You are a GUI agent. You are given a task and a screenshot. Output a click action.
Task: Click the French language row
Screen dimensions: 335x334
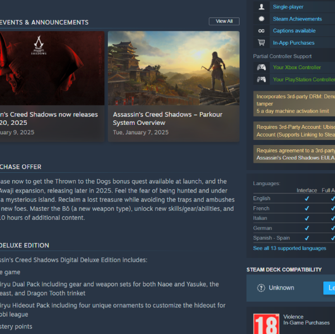[294, 209]
